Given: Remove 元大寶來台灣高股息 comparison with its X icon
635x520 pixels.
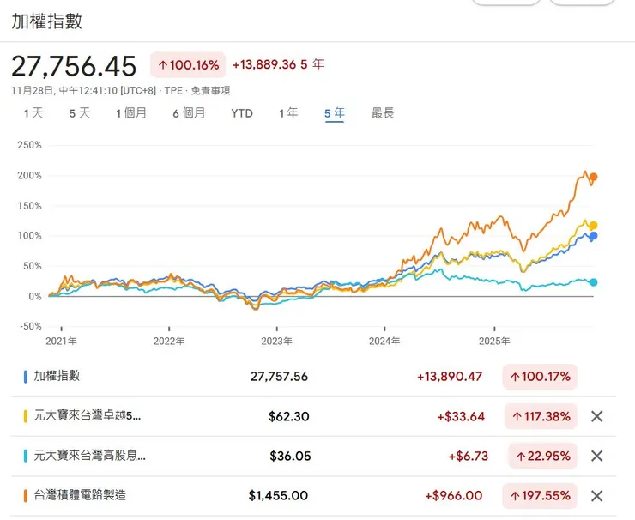Looking at the screenshot, I should [597, 456].
